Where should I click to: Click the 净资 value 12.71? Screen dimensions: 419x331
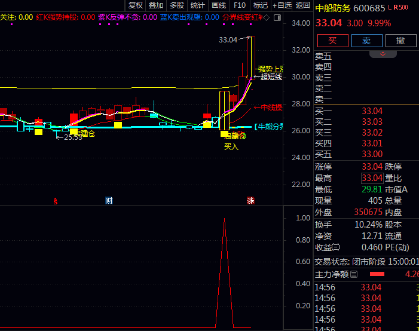pyautogui.click(x=372, y=236)
